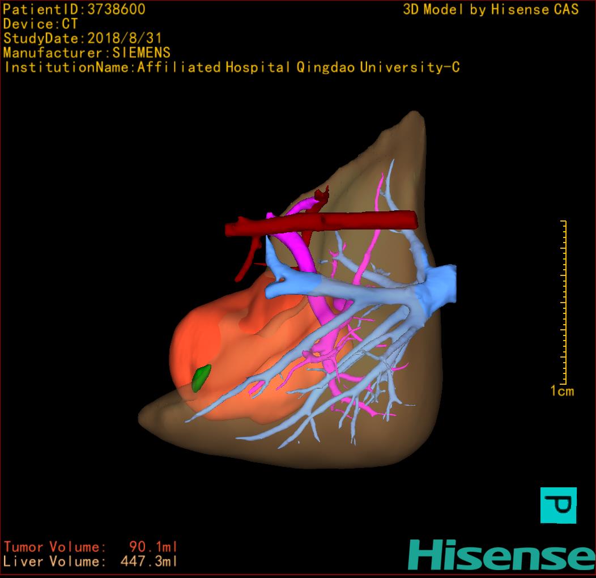
Task: Select the small green nodule in the model
Action: click(201, 378)
